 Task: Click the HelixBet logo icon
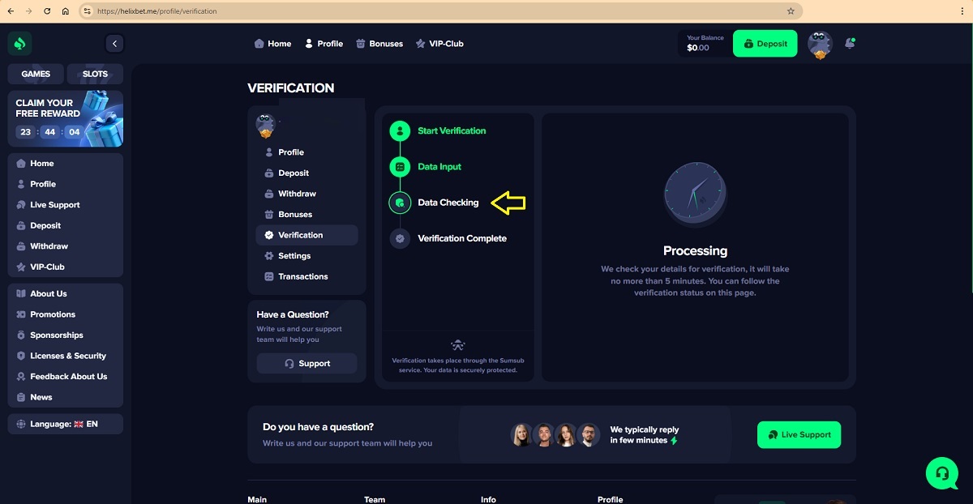[x=19, y=44]
